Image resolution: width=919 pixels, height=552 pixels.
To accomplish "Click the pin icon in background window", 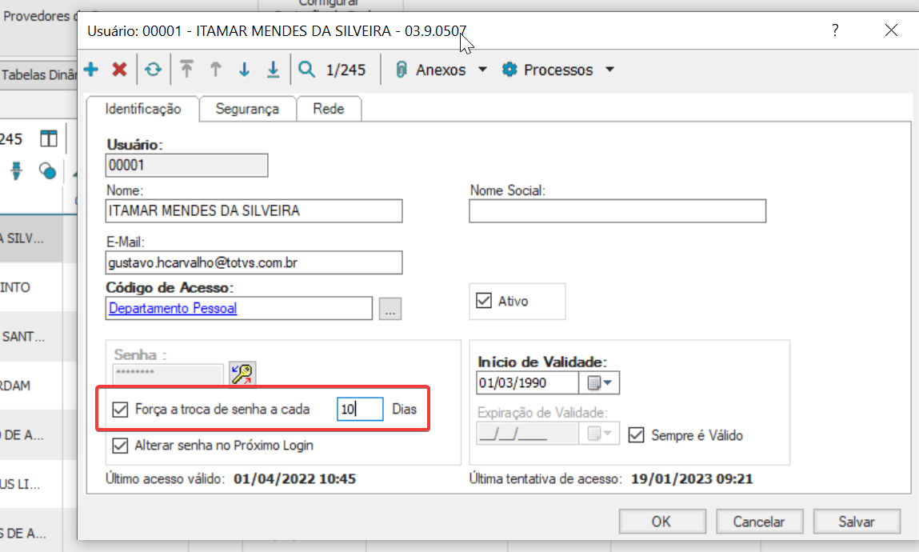I will 17,170.
